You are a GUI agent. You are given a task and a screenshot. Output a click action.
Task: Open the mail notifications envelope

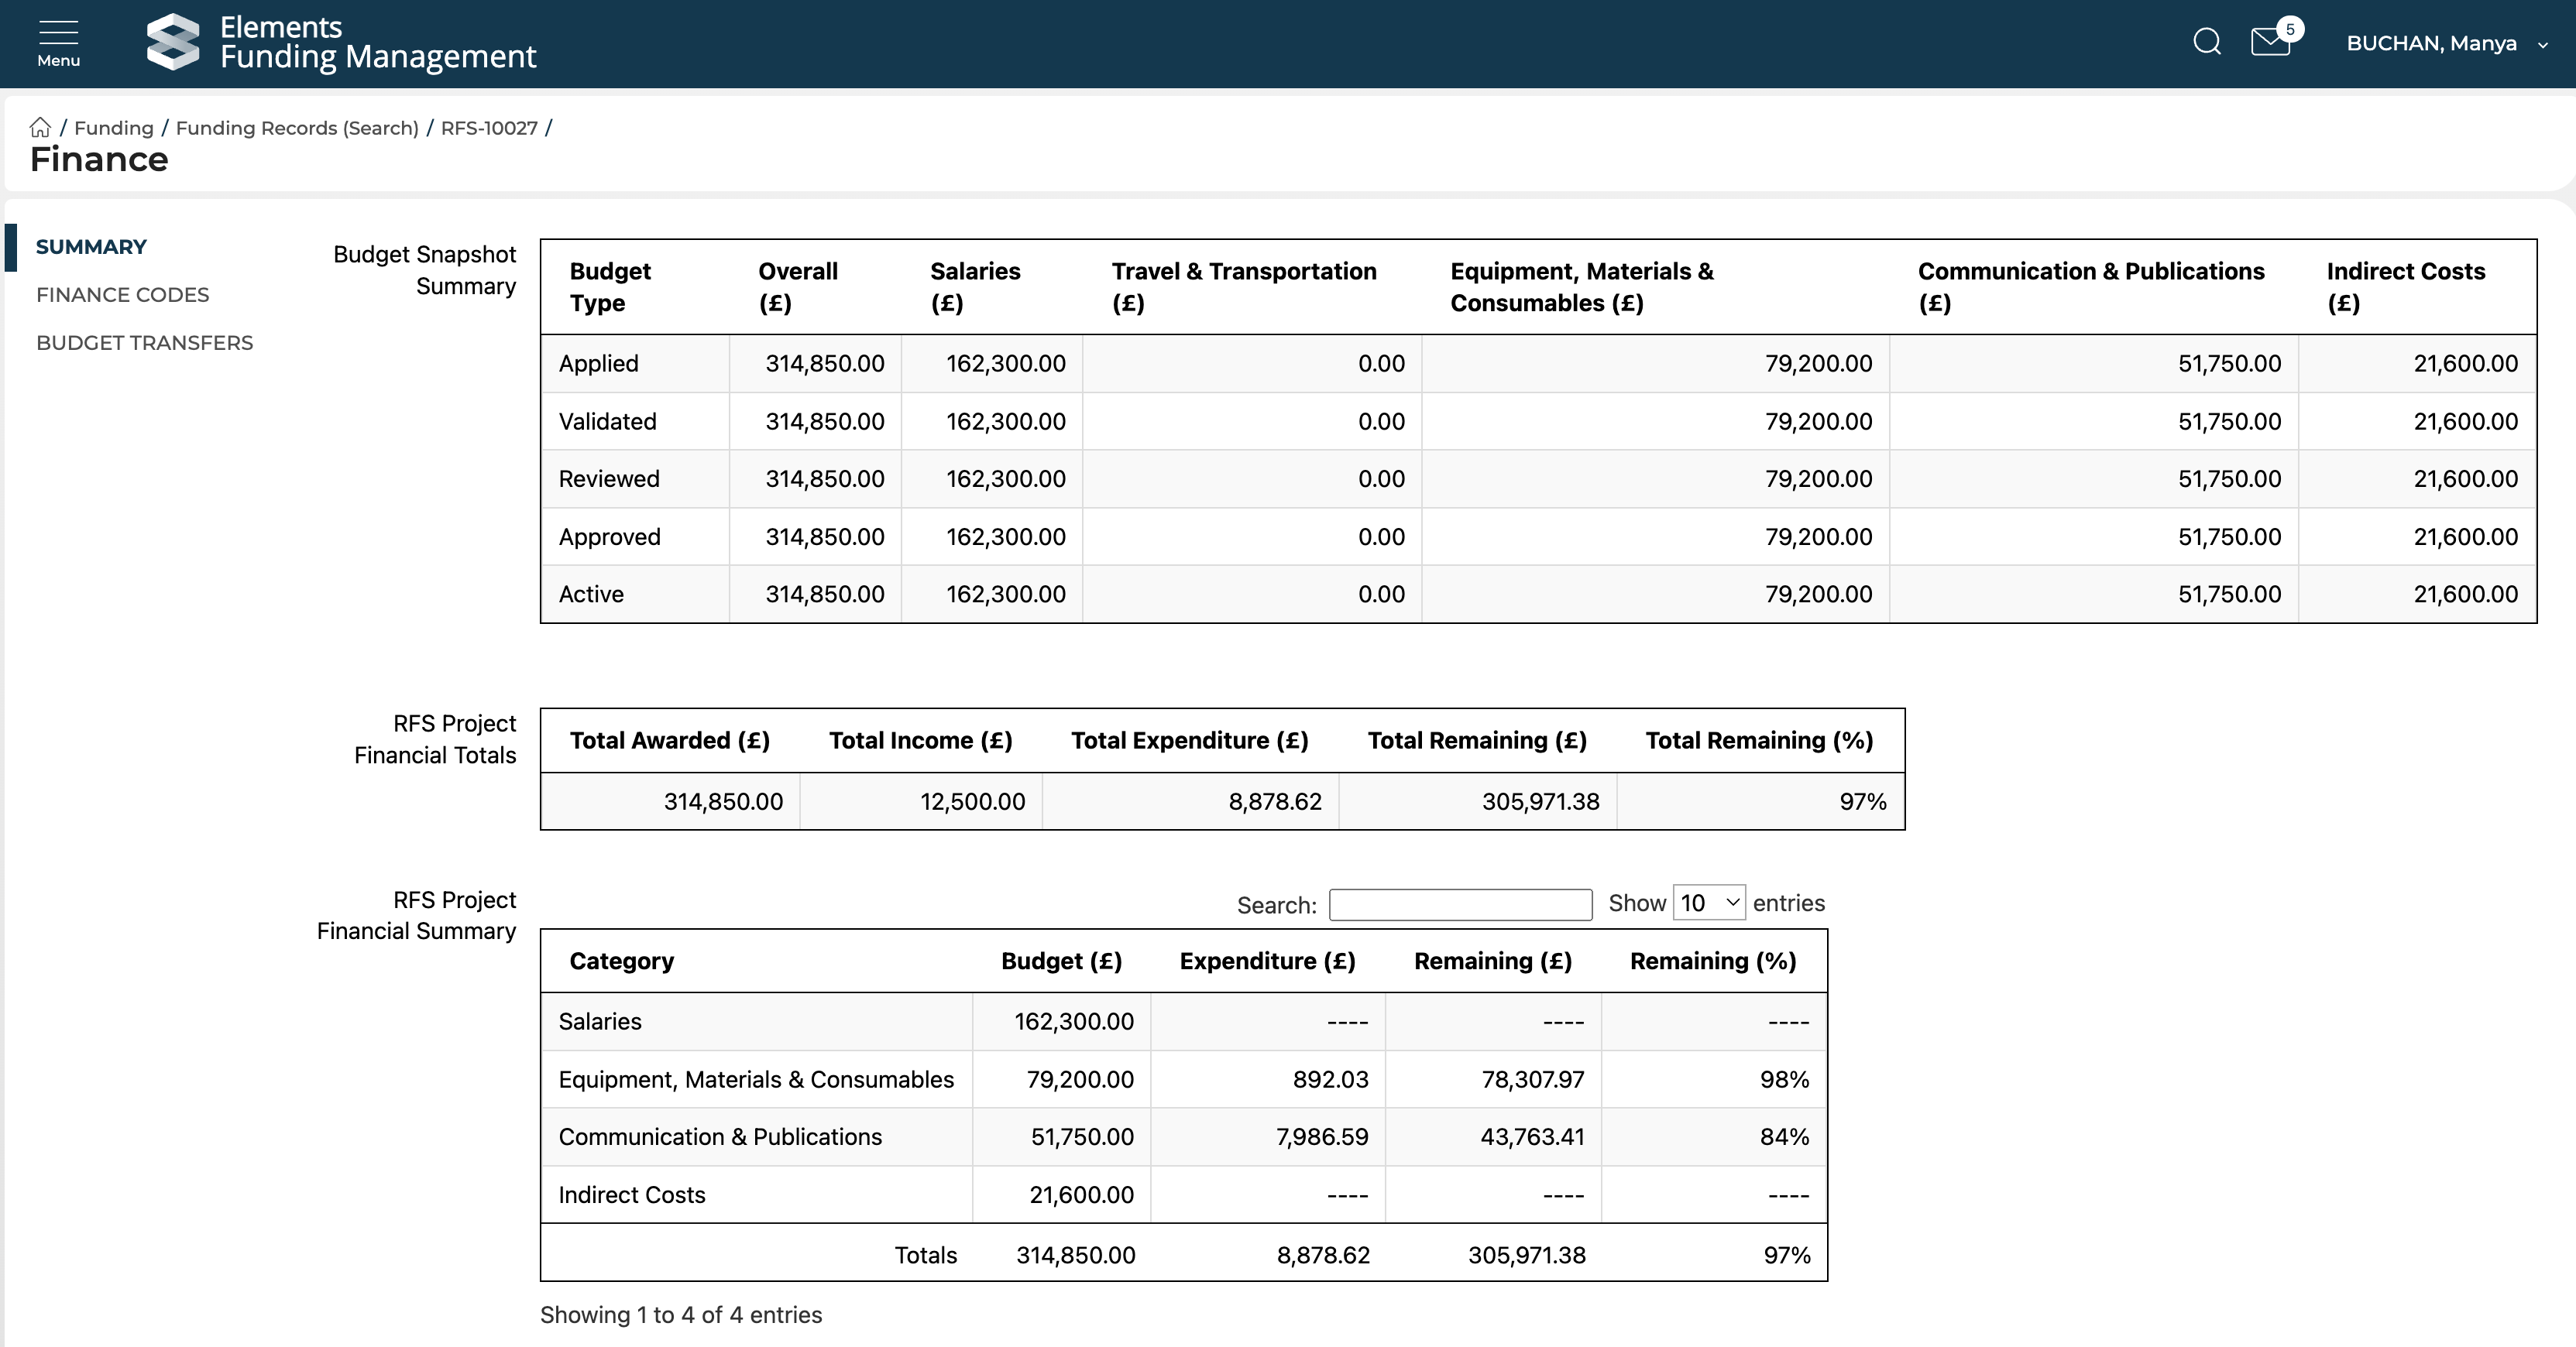[2270, 42]
